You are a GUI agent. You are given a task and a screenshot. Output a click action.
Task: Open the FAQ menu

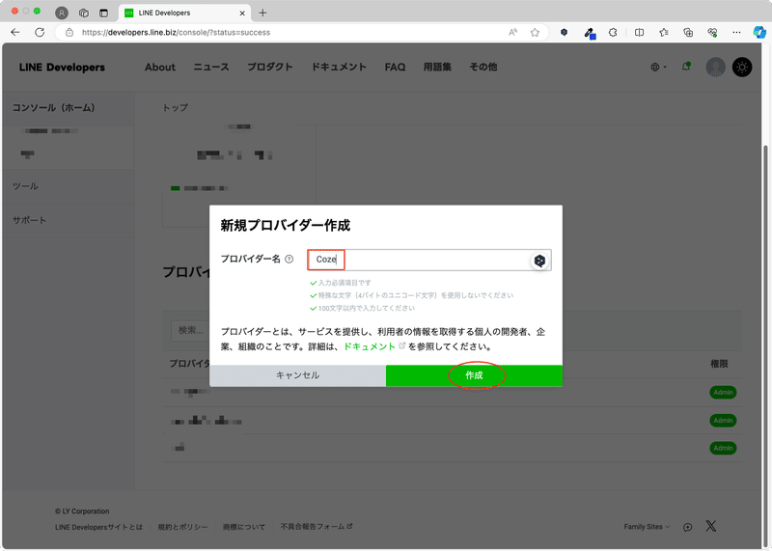point(395,67)
